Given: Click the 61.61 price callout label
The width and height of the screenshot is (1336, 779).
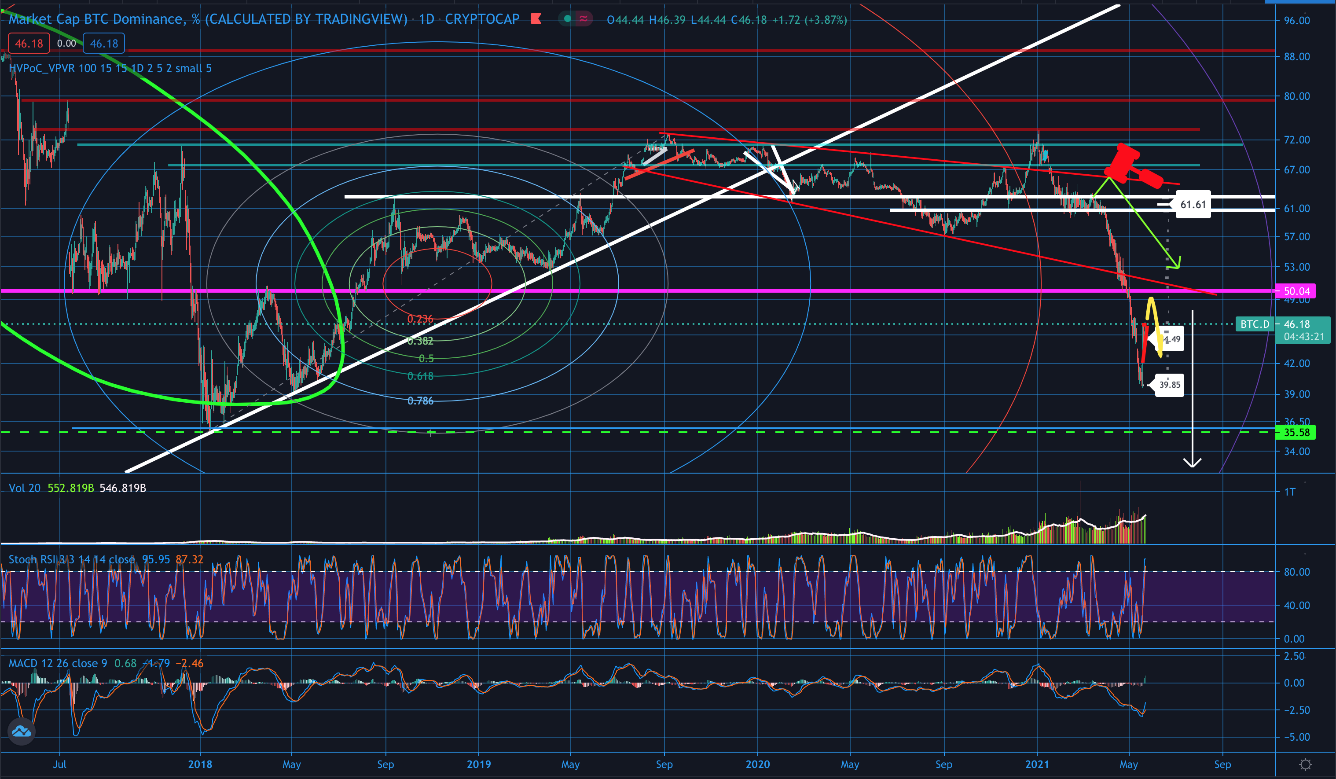Looking at the screenshot, I should 1193,205.
